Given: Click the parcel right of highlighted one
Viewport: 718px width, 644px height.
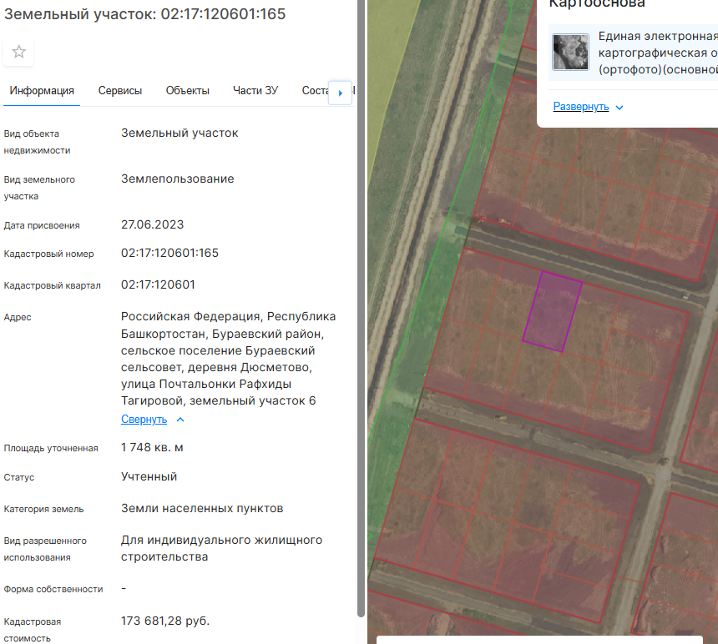Looking at the screenshot, I should click(x=591, y=325).
